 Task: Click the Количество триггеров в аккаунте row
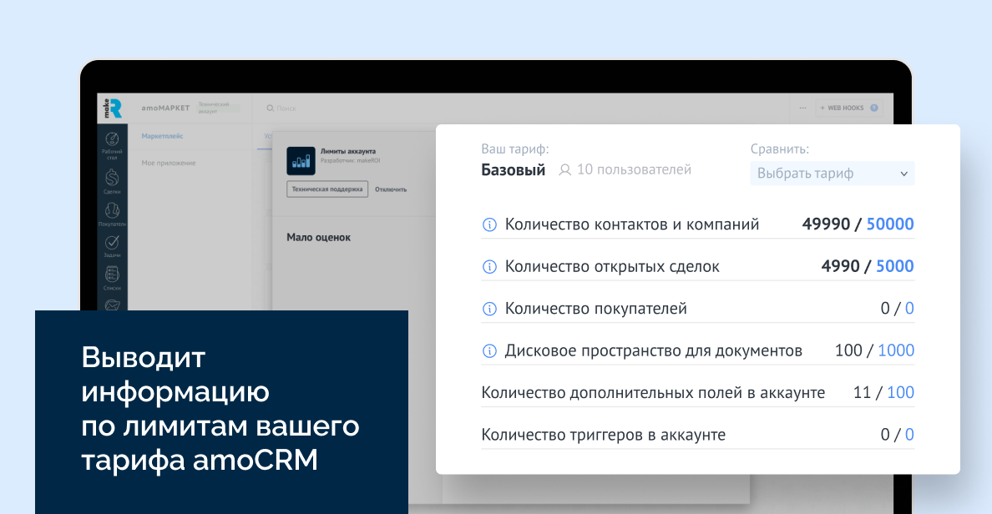tap(697, 435)
